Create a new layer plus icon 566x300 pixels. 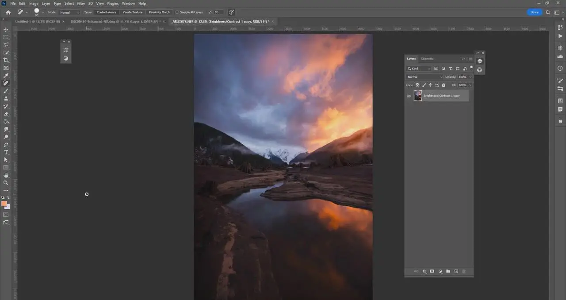tap(456, 271)
